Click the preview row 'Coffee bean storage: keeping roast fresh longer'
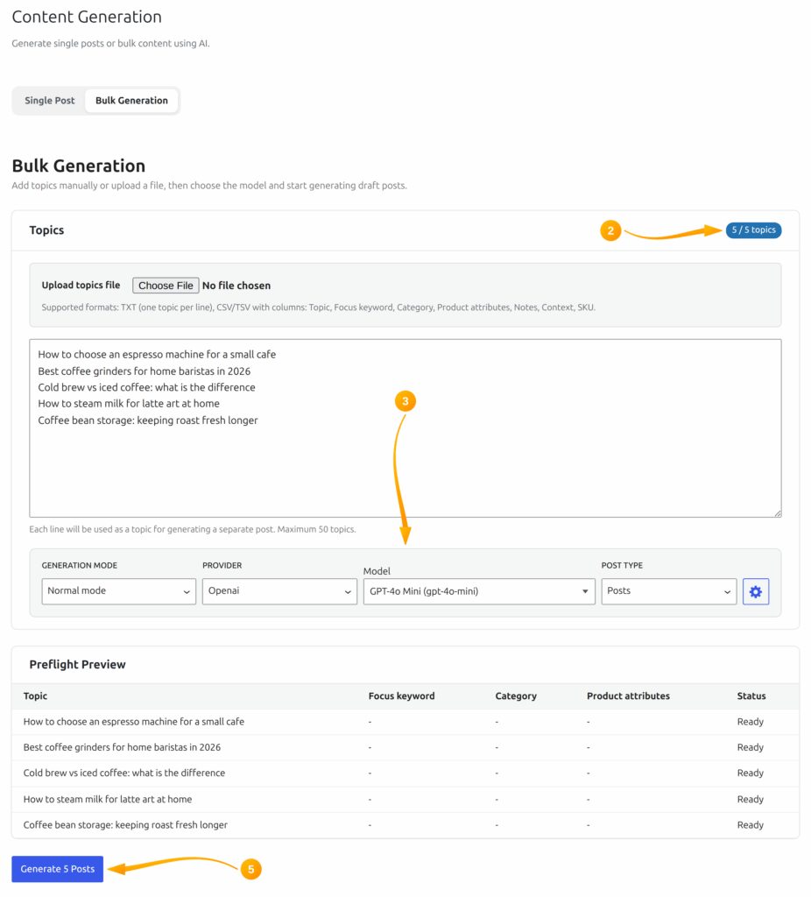The width and height of the screenshot is (811, 897). coord(405,825)
